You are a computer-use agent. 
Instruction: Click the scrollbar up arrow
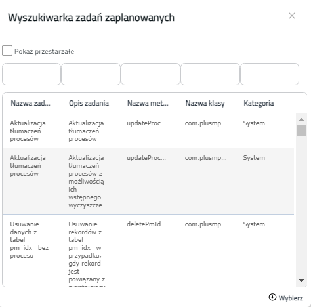(301, 119)
